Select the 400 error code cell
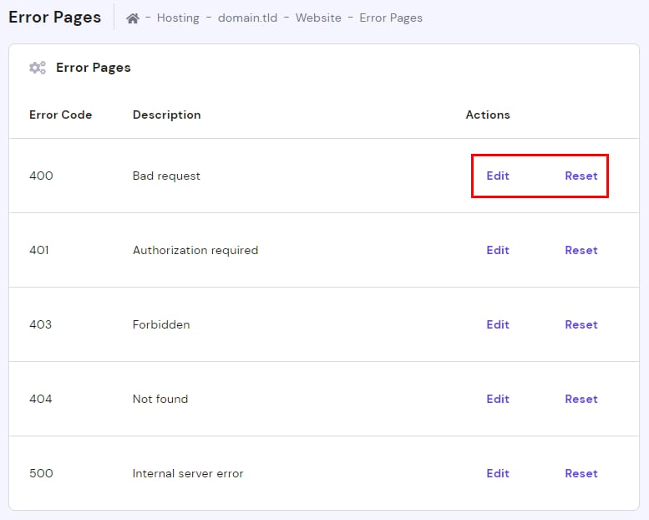The width and height of the screenshot is (649, 520). tap(41, 176)
